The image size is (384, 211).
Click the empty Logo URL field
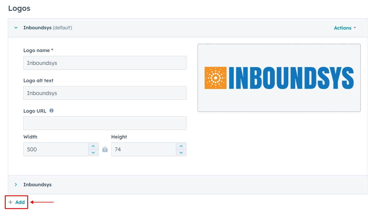pyautogui.click(x=105, y=123)
